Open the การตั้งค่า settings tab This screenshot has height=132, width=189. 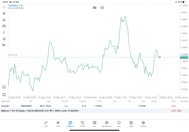click(143, 124)
